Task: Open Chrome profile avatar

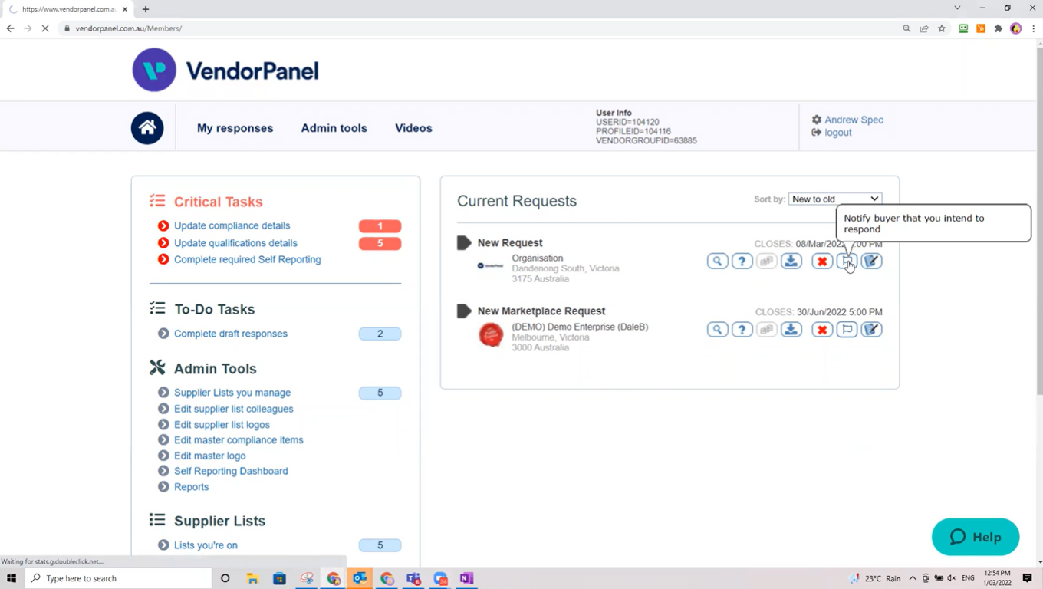Action: [1016, 28]
